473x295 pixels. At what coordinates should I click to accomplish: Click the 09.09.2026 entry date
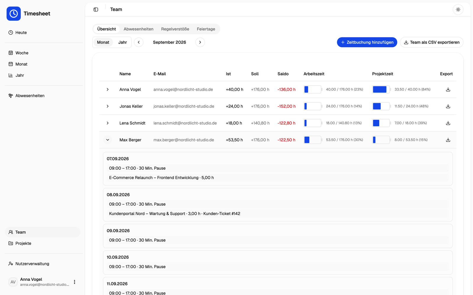click(118, 231)
